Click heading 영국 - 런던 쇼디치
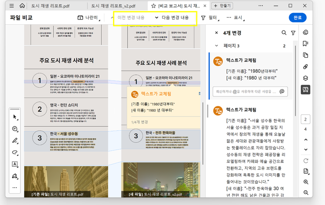Screen dimensions: 325x205 coord(64,105)
